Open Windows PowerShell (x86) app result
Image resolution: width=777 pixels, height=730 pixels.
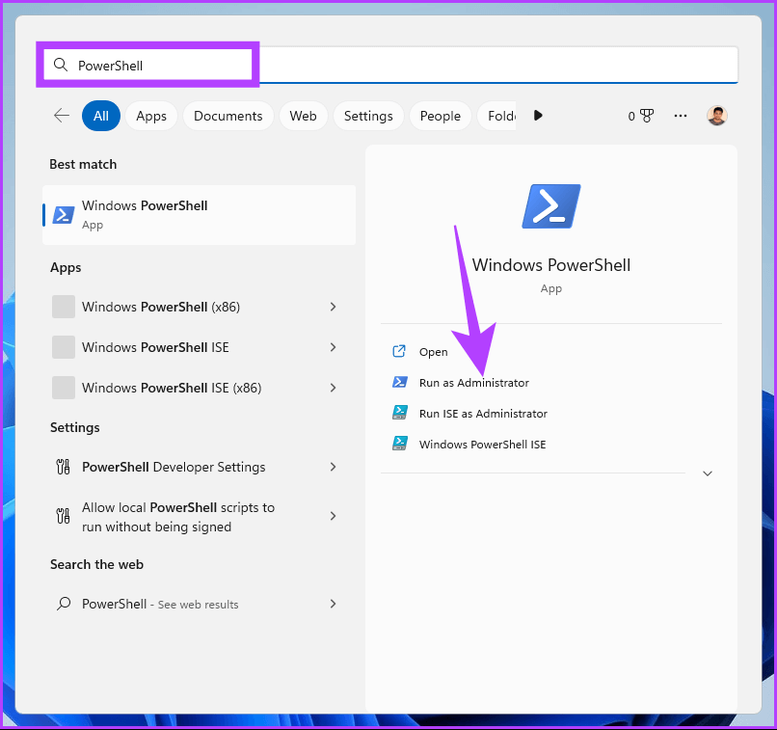[x=200, y=307]
